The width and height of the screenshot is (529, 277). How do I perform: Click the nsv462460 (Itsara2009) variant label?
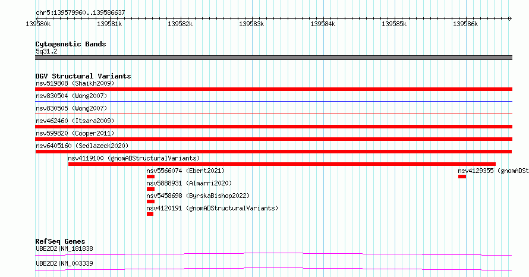click(75, 121)
